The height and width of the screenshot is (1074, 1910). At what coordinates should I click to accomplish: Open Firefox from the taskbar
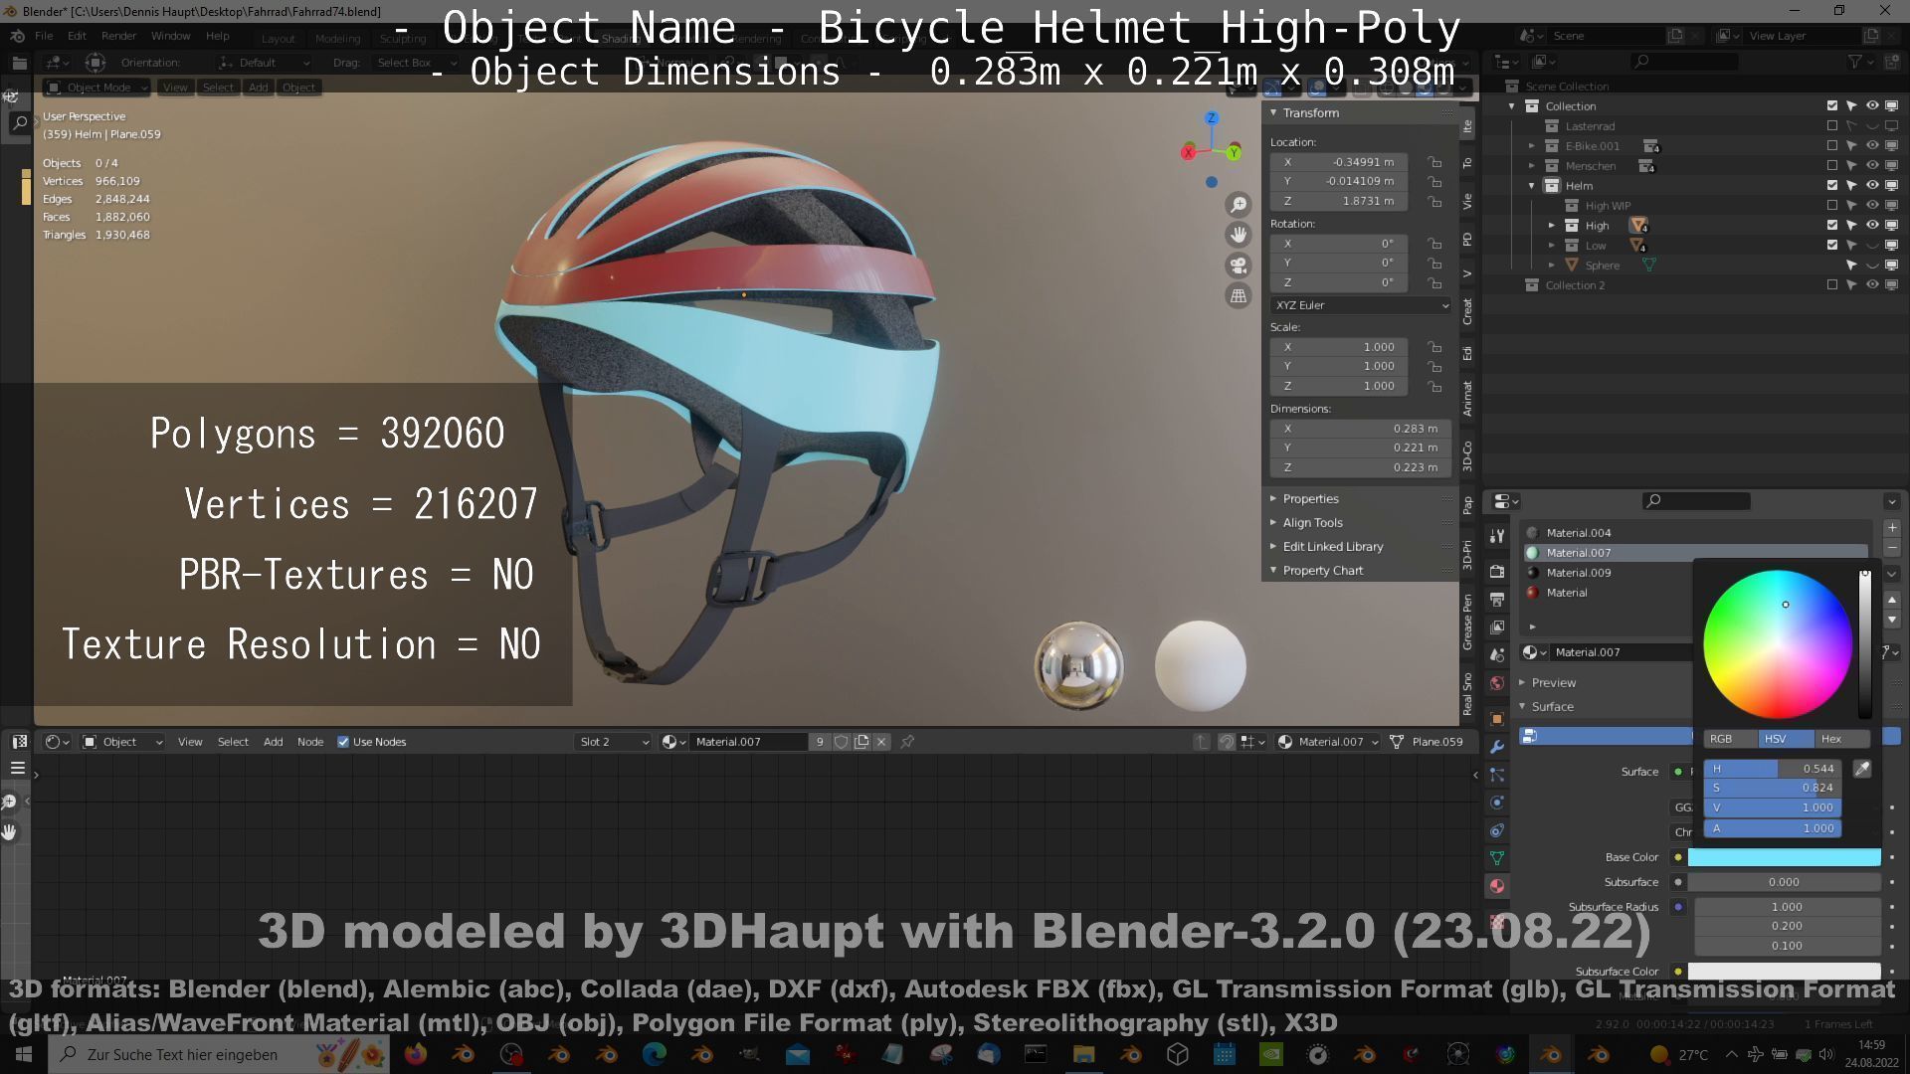416,1054
